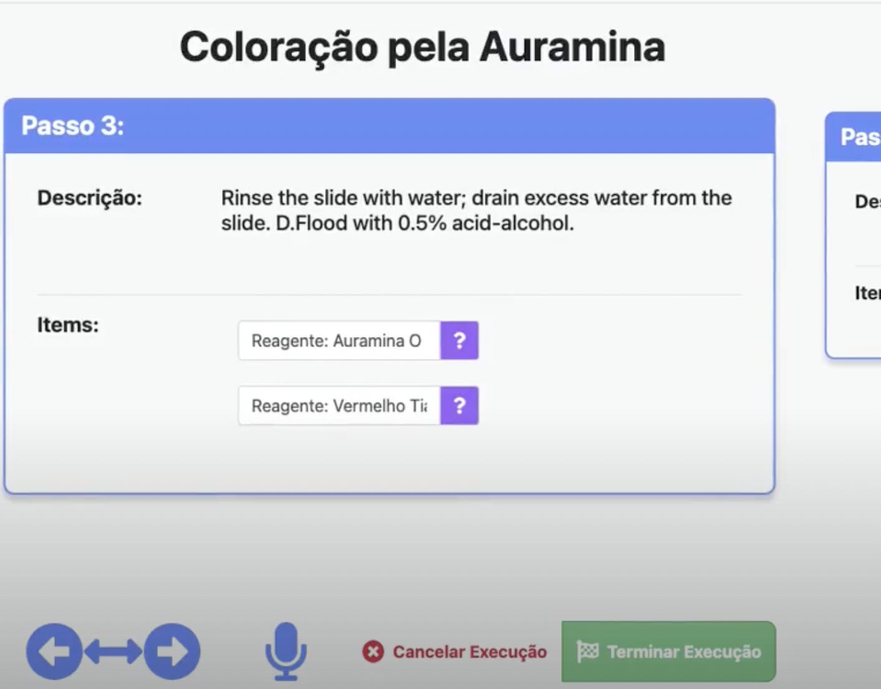Screen dimensions: 881x689
Task: Open help for Reagente: Vermelho item
Action: coord(459,406)
